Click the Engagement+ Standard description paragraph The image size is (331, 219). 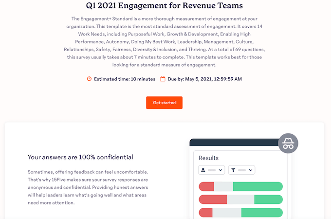point(164,42)
